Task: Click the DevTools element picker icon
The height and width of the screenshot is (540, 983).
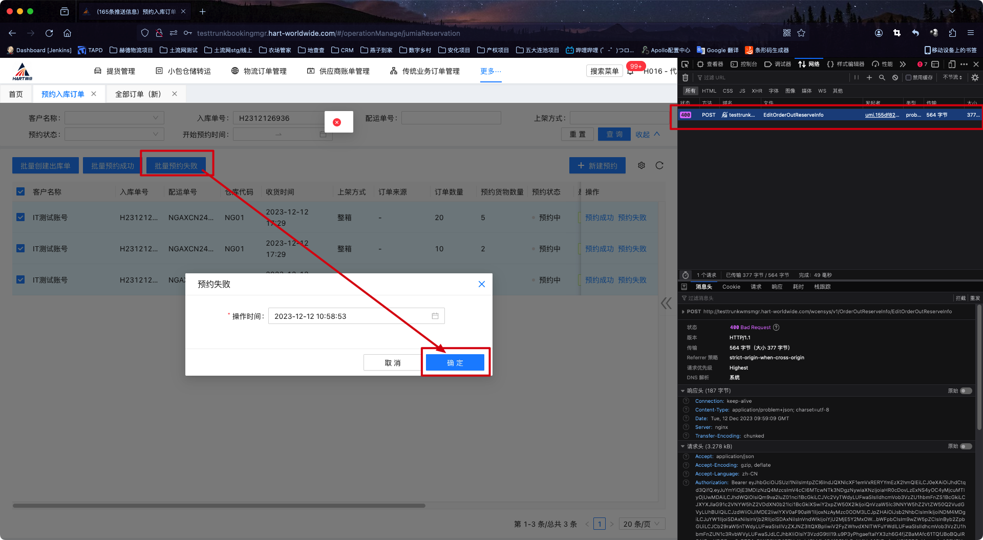Action: (x=685, y=64)
